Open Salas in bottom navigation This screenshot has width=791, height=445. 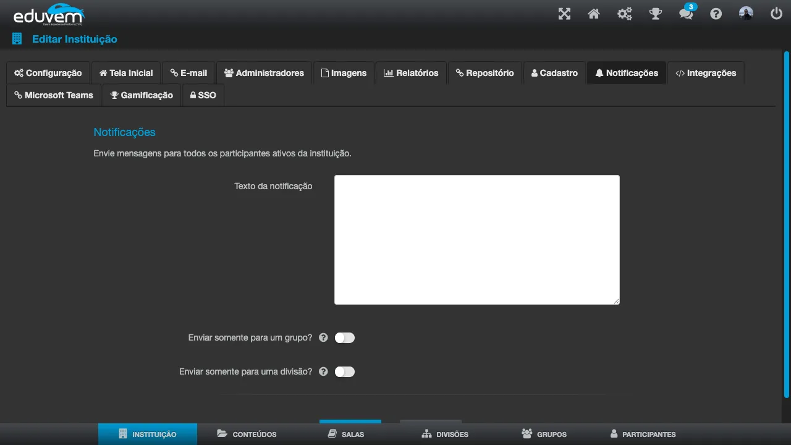click(345, 434)
